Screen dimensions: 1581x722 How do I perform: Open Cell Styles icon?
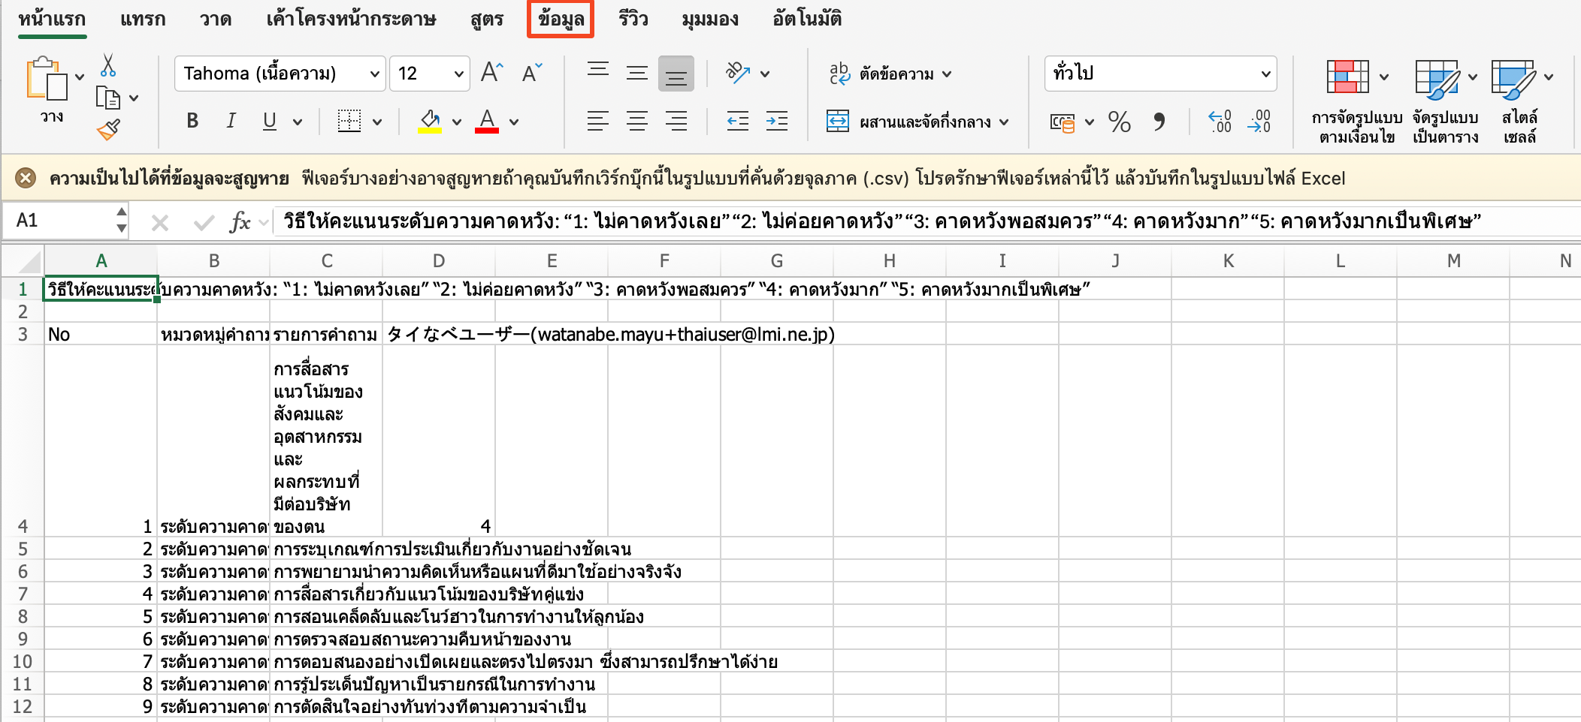[1513, 80]
